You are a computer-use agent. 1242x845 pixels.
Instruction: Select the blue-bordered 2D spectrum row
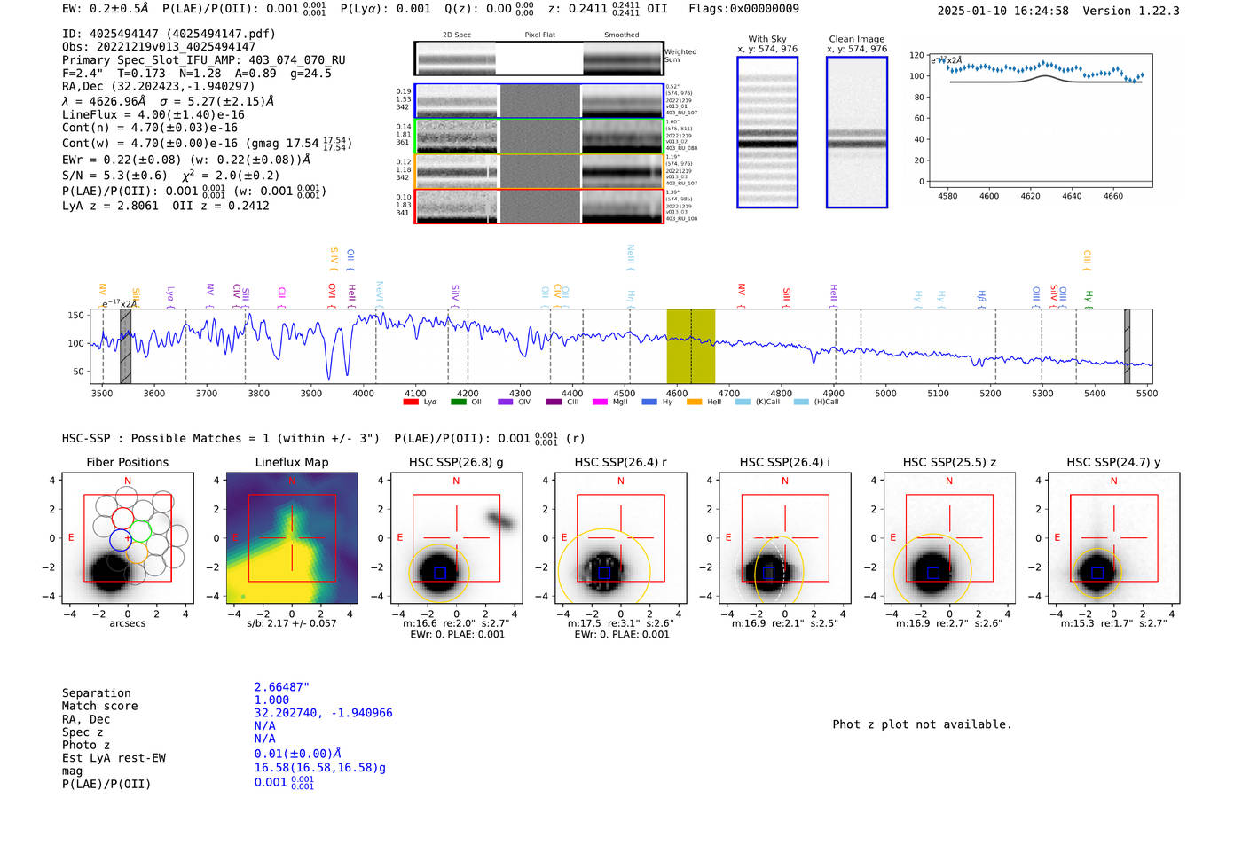pos(538,101)
